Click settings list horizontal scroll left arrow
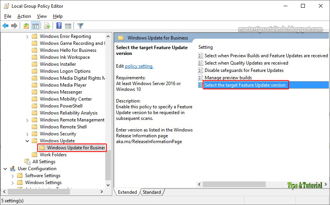This screenshot has width=330, height=205. [x=199, y=184]
